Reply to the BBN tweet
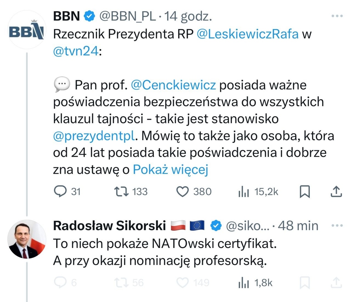The height and width of the screenshot is (302, 352). point(61,192)
